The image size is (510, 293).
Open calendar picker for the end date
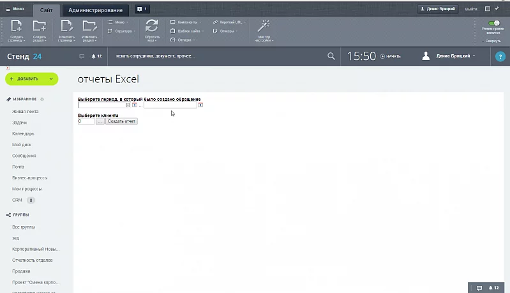tap(200, 105)
